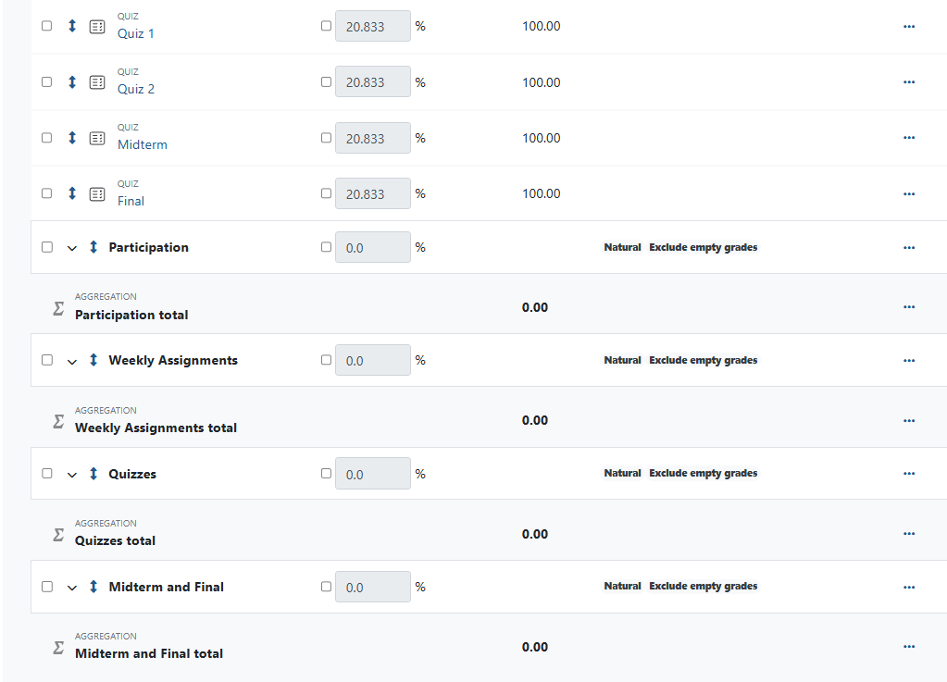This screenshot has height=682, width=947.
Task: Click the move arrows beside Midterm
Action: tap(71, 137)
